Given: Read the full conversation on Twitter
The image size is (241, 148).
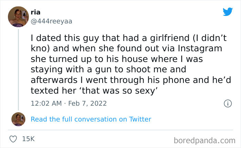Looking at the screenshot, I should 91,119.
